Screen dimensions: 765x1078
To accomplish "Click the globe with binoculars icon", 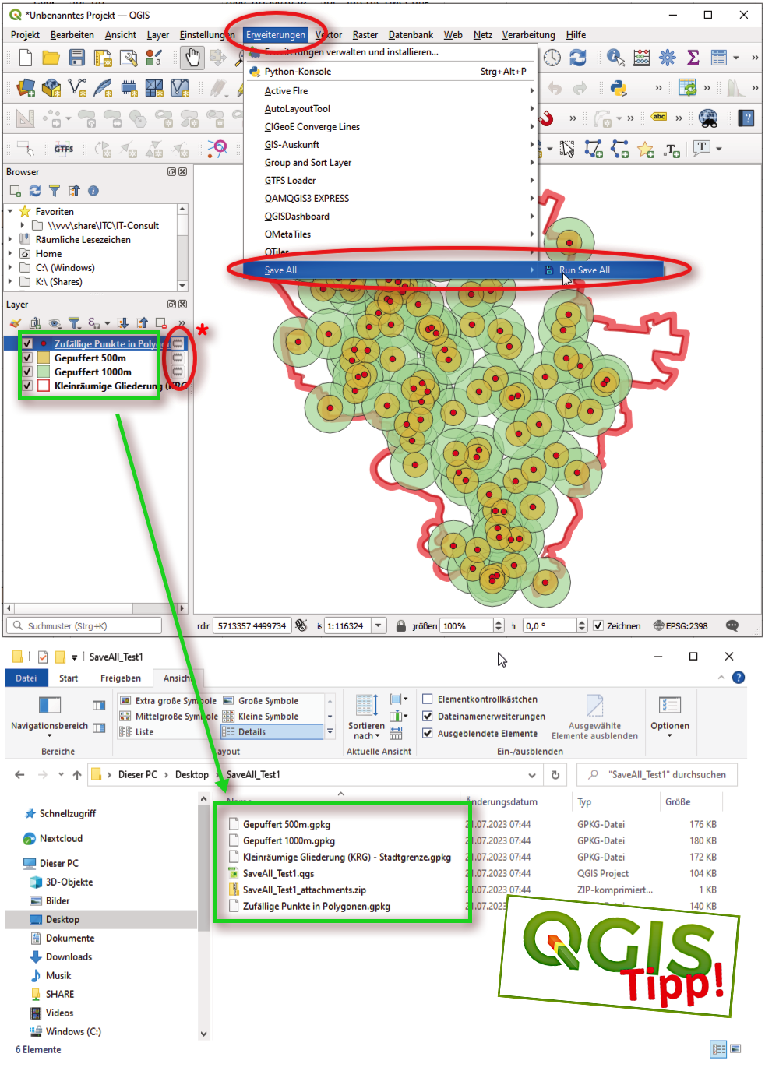I will pos(708,118).
